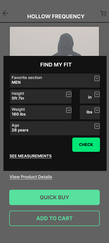This screenshot has width=109, height=243.
Task: Go back using the arrow icon
Action: (x=5, y=13)
